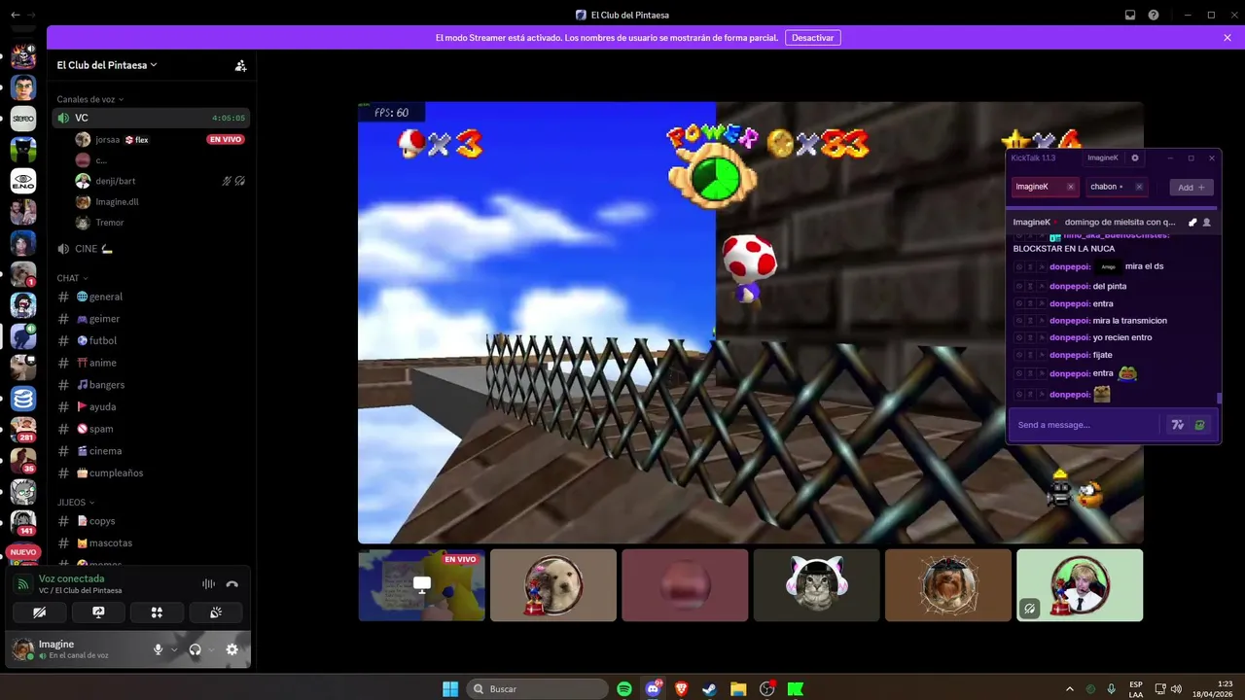
Task: Open the soundboard button
Action: 216,612
